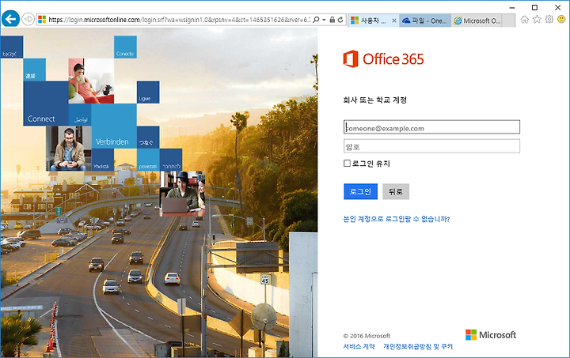Select the 사용자 browser tab
The image size is (570, 358).
[x=373, y=21]
